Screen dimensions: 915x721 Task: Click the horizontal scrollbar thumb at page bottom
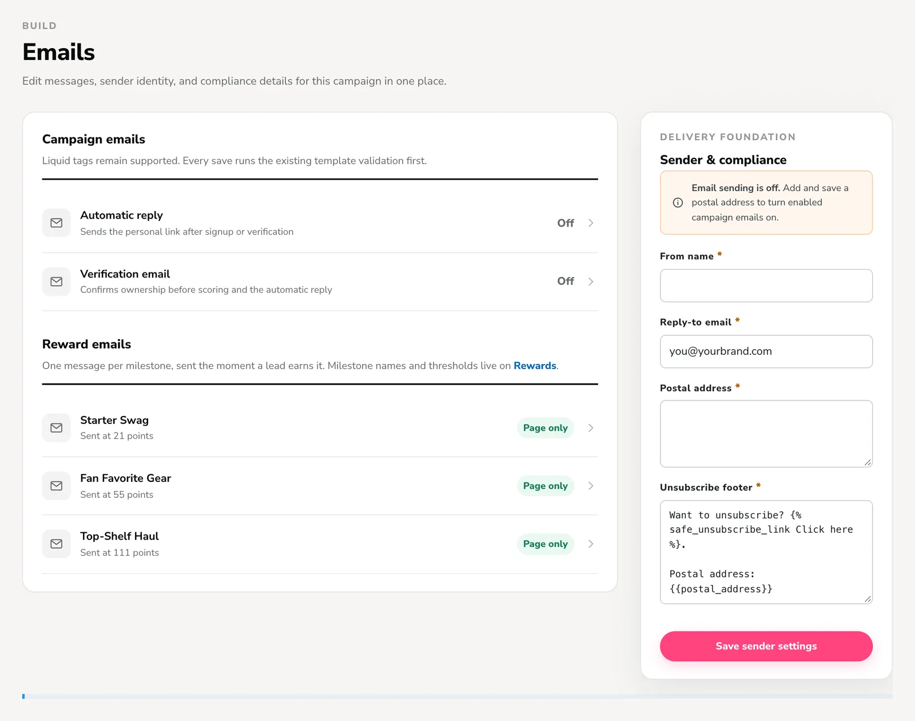(x=23, y=696)
